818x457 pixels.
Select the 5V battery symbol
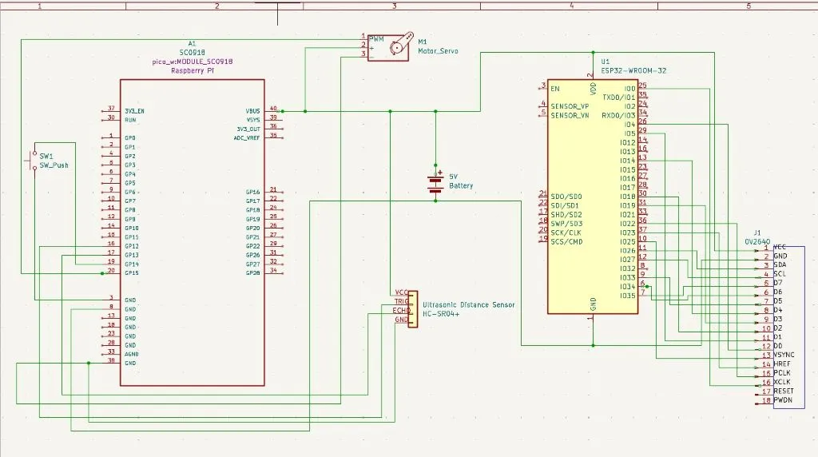click(435, 183)
